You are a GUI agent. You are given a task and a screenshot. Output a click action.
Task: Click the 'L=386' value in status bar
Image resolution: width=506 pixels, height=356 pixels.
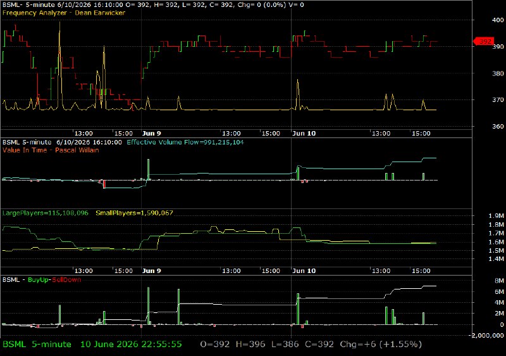click(285, 345)
